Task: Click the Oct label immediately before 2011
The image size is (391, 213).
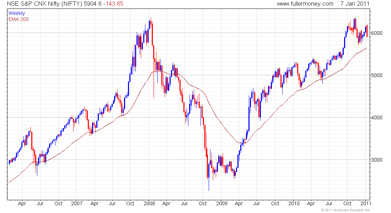Action: point(347,203)
